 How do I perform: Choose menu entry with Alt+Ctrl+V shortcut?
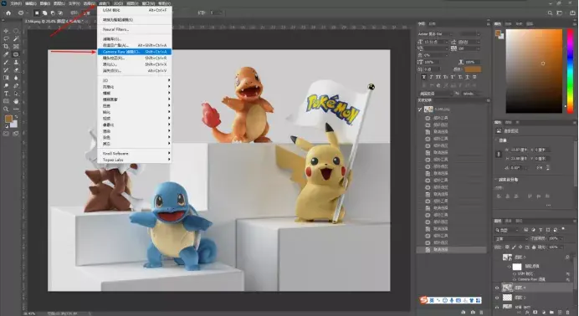click(x=135, y=70)
